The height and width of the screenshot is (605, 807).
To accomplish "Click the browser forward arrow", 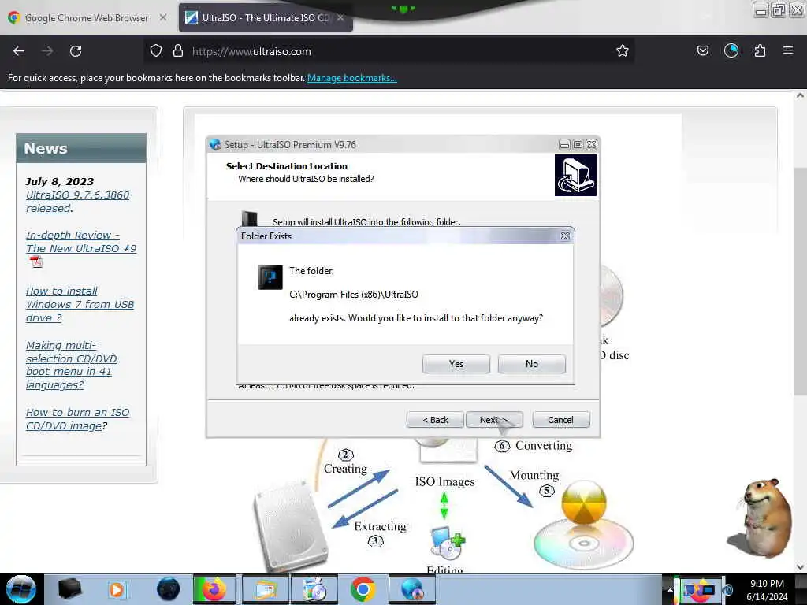I will [x=47, y=51].
